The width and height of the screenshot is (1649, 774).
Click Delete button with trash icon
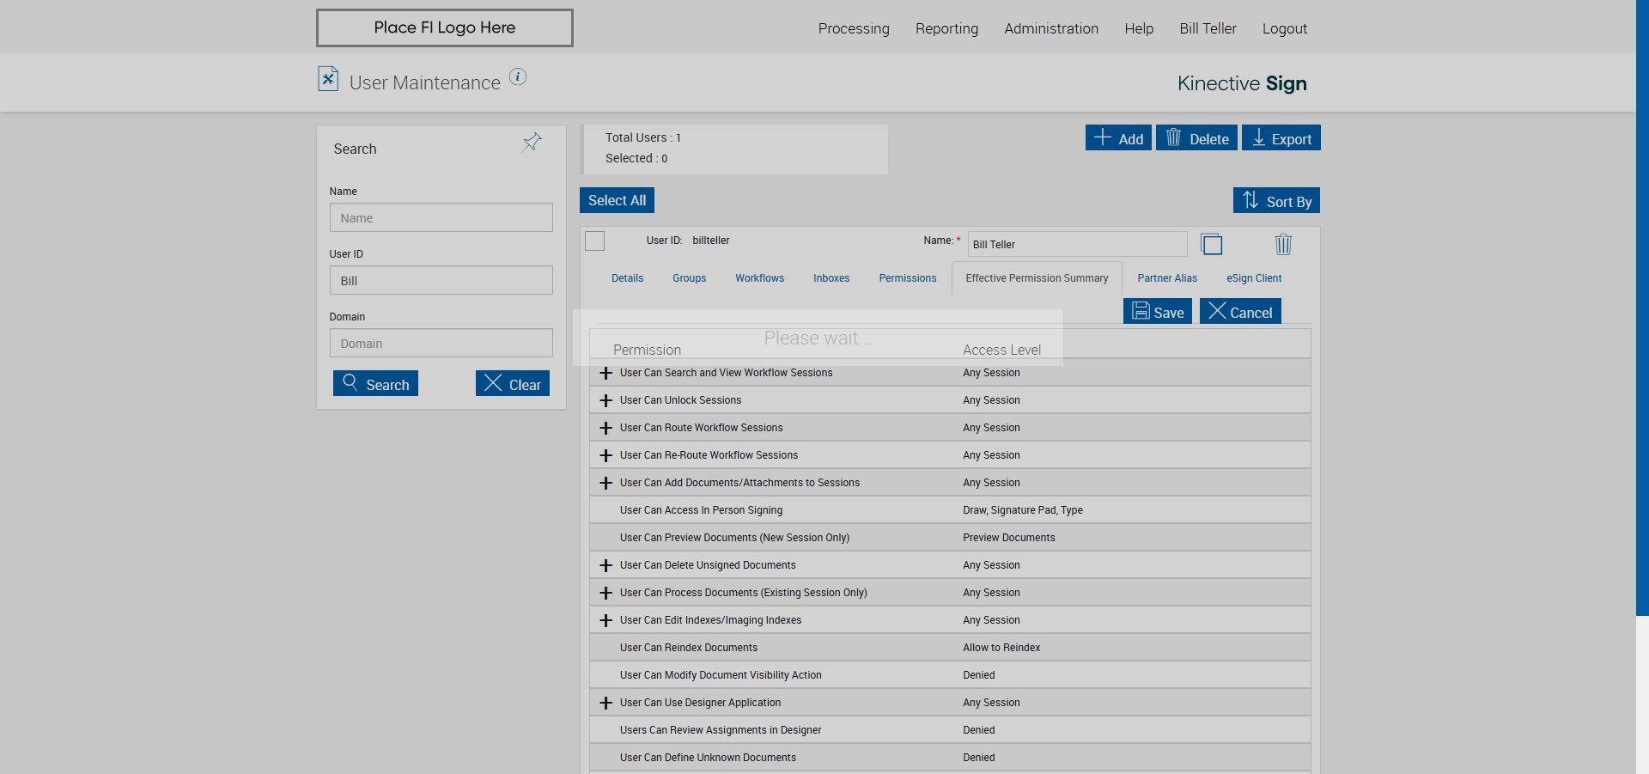(1196, 138)
